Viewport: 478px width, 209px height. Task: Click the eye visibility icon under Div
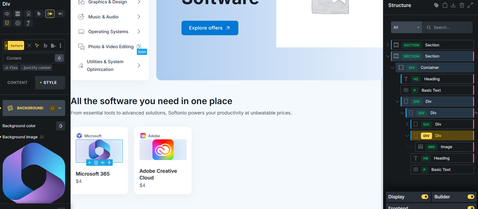pos(7,14)
